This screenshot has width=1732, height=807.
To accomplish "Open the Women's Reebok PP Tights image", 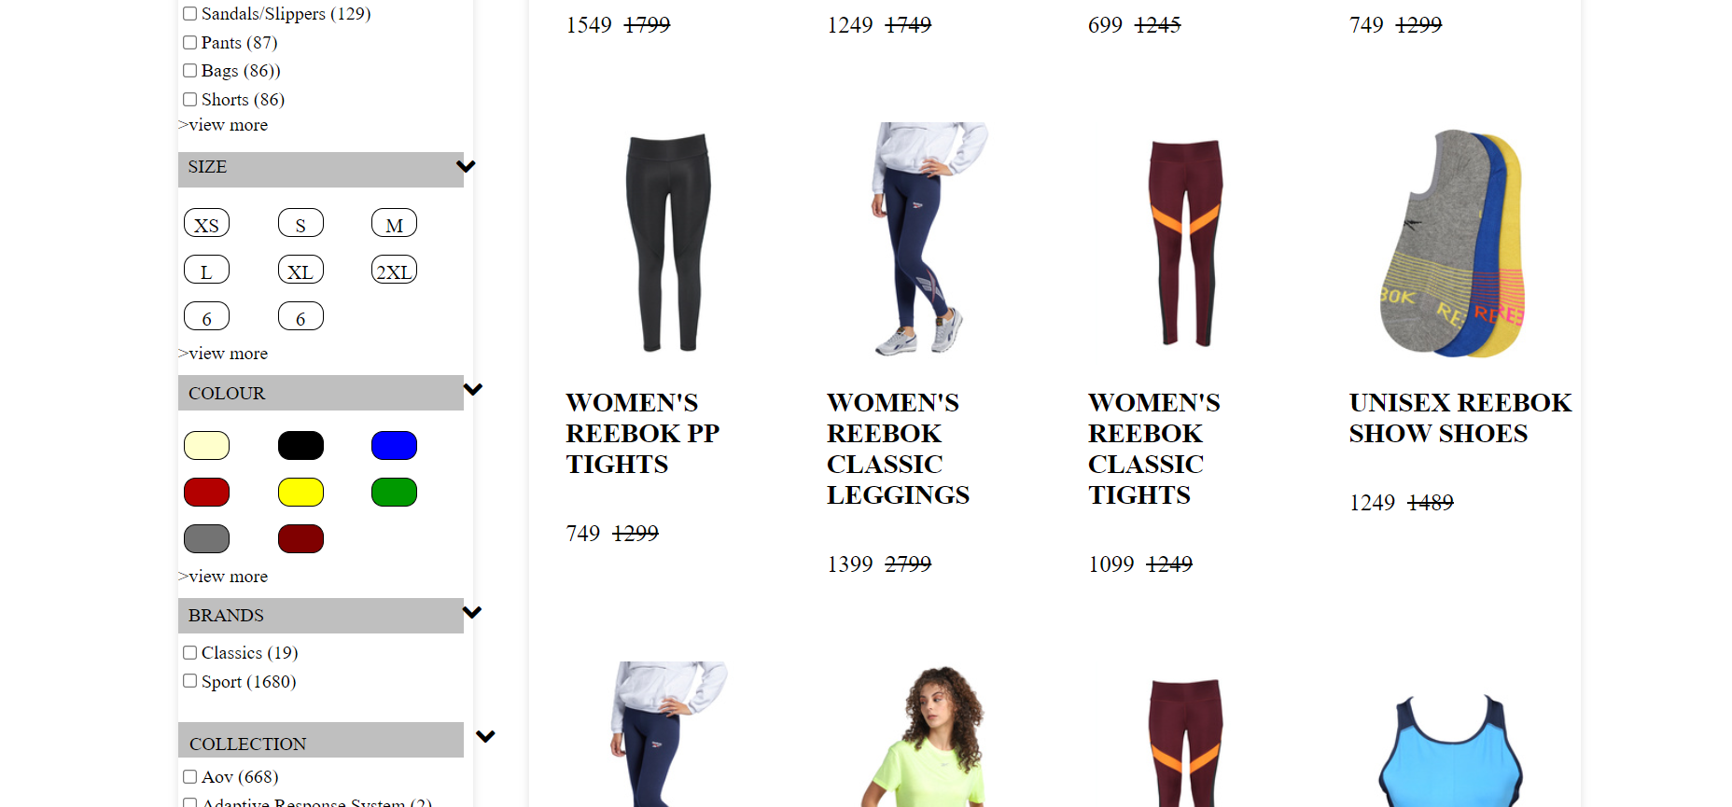I will click(668, 242).
